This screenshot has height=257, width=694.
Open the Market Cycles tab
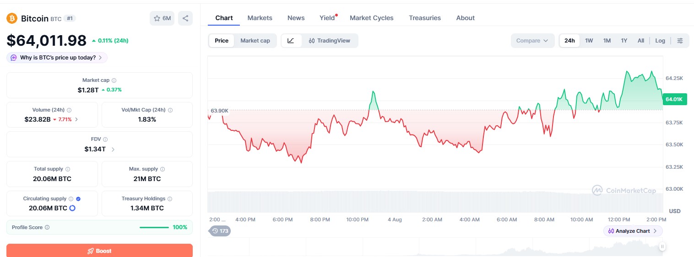point(371,18)
